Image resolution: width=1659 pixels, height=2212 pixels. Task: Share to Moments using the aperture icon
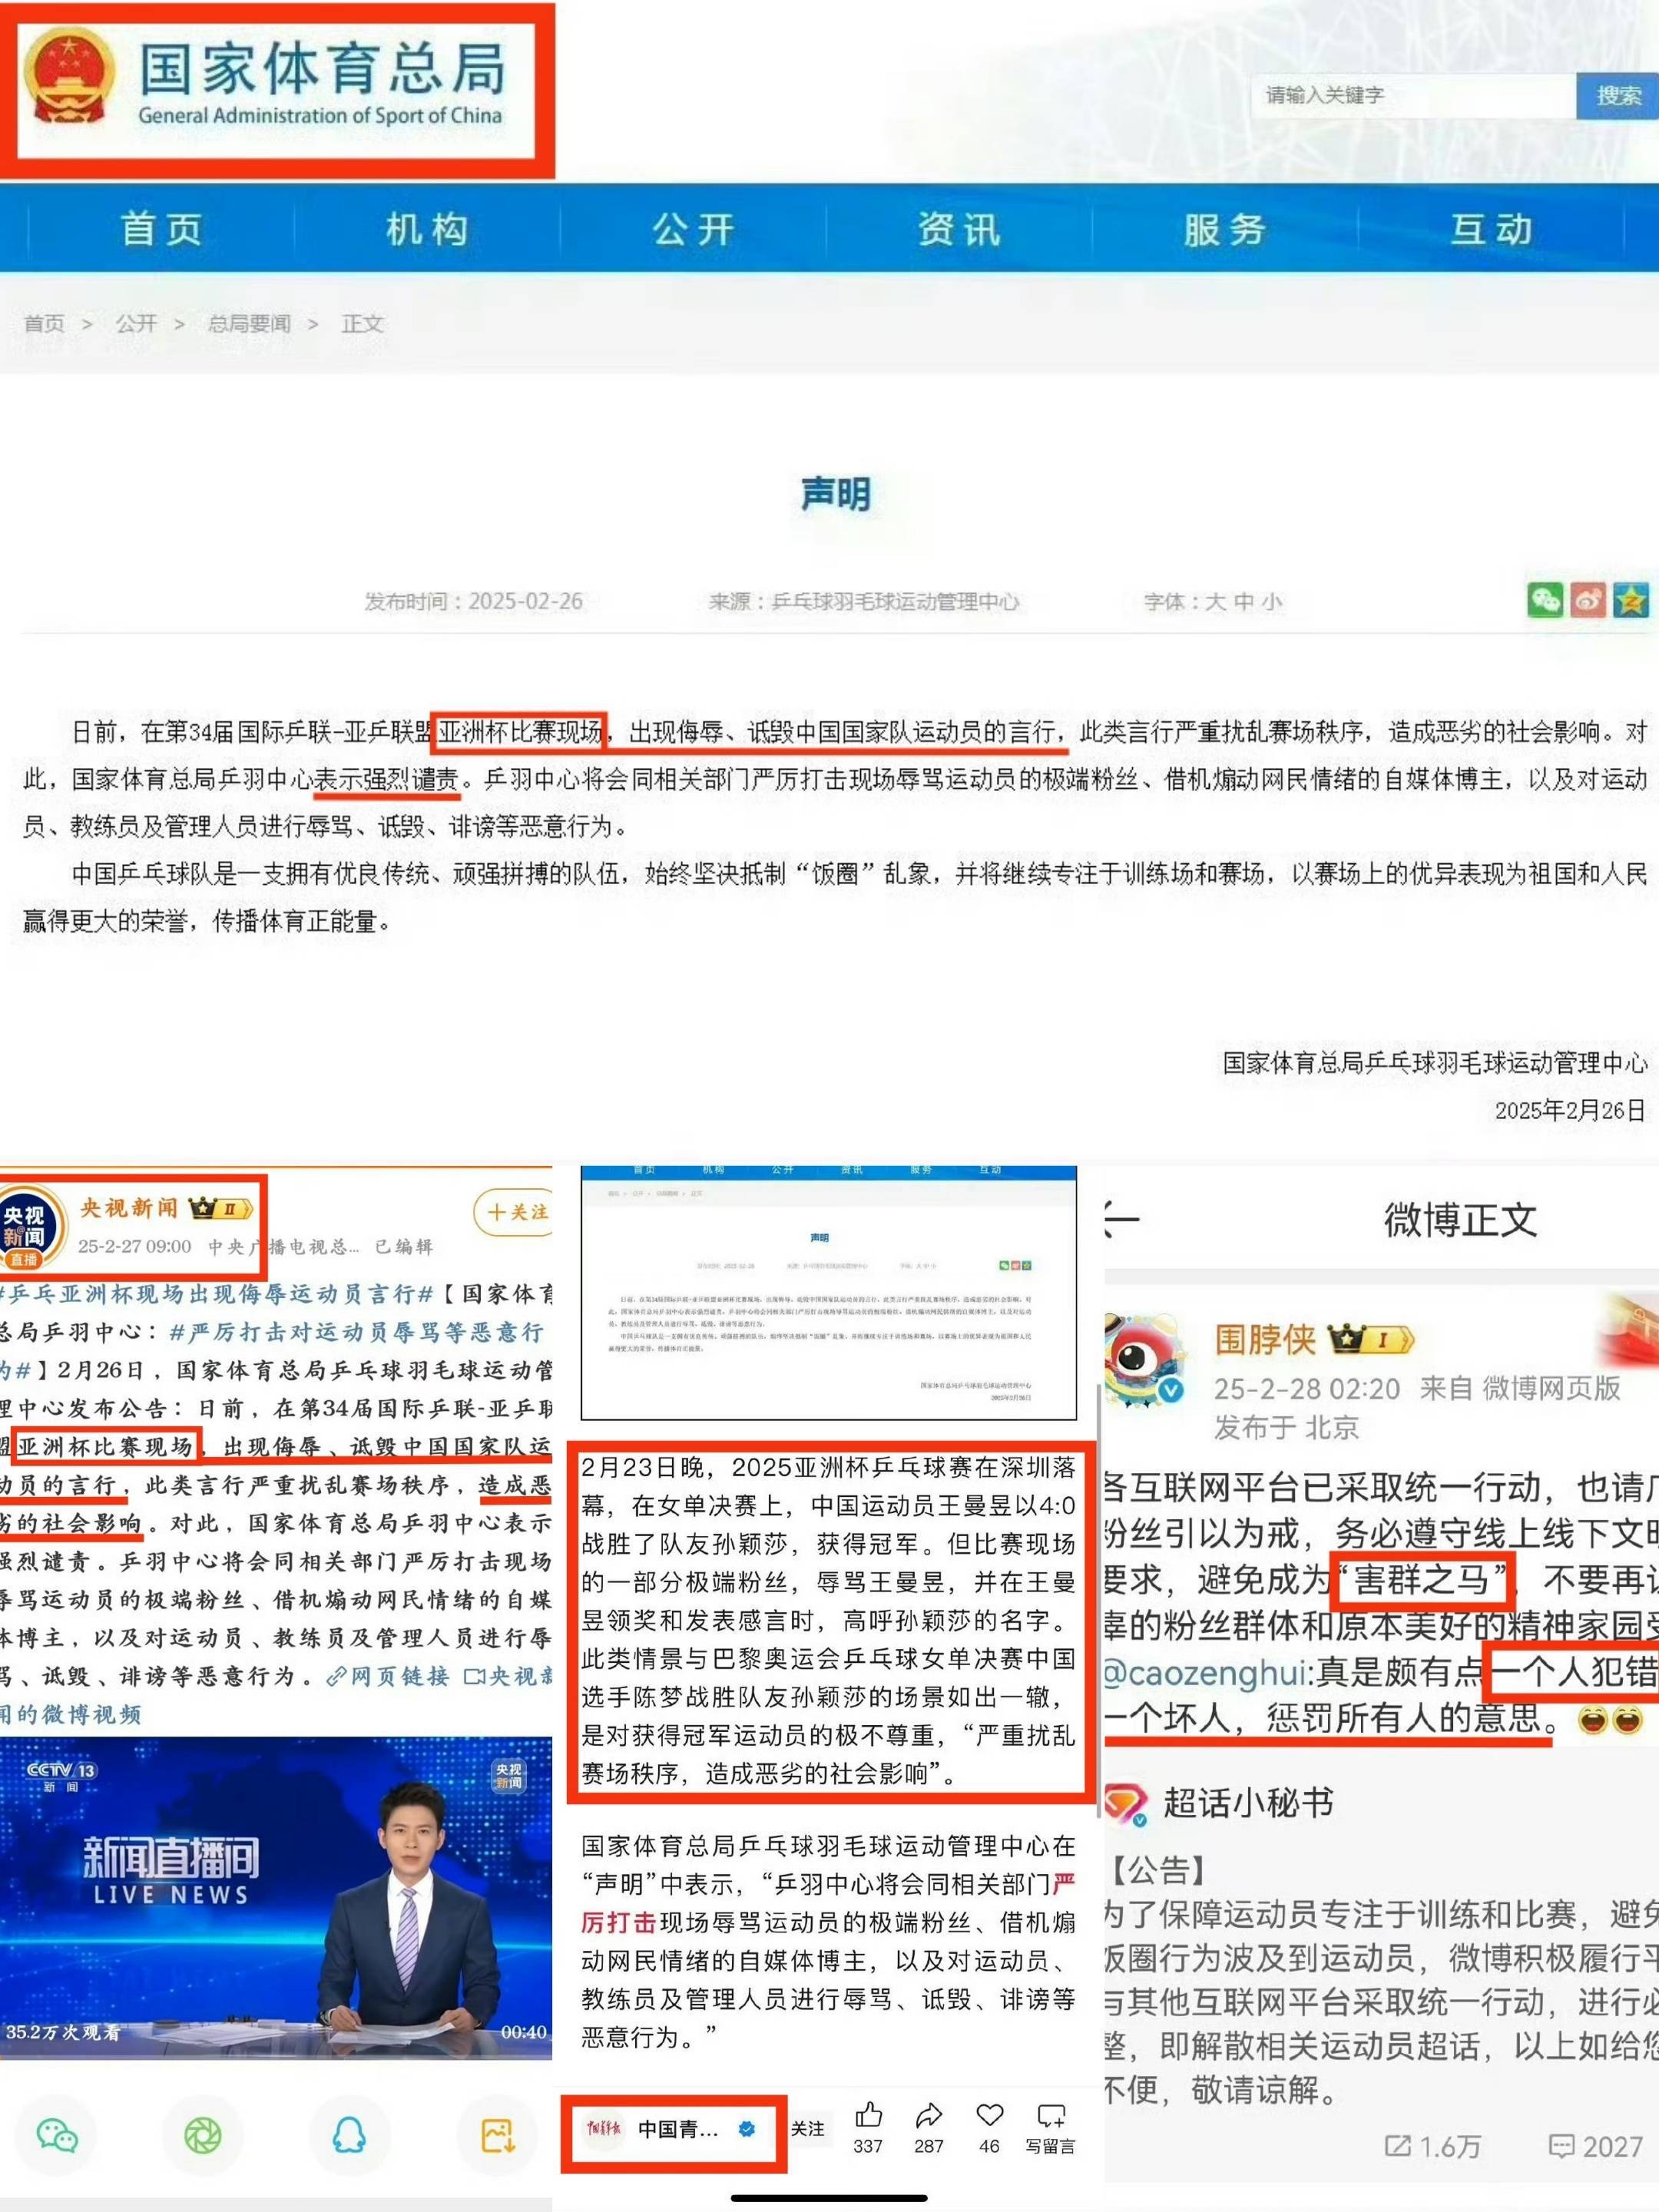click(203, 2136)
